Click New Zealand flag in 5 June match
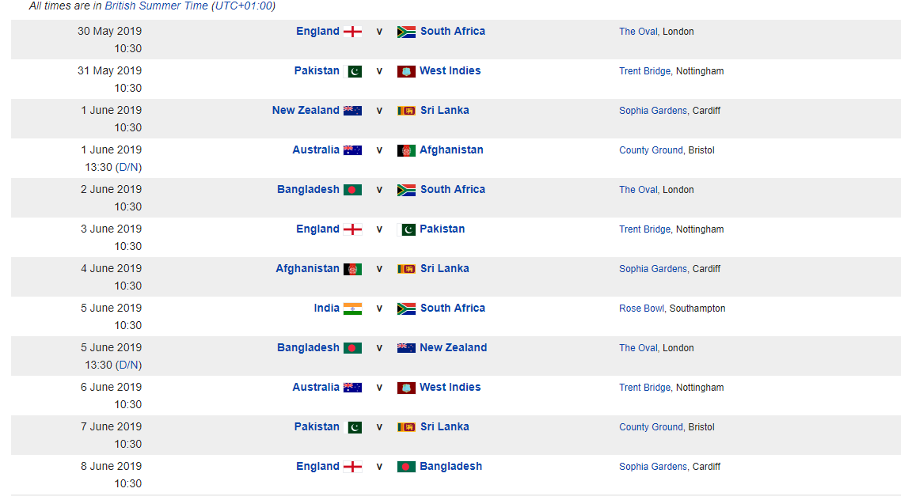This screenshot has width=908, height=496. click(x=407, y=348)
